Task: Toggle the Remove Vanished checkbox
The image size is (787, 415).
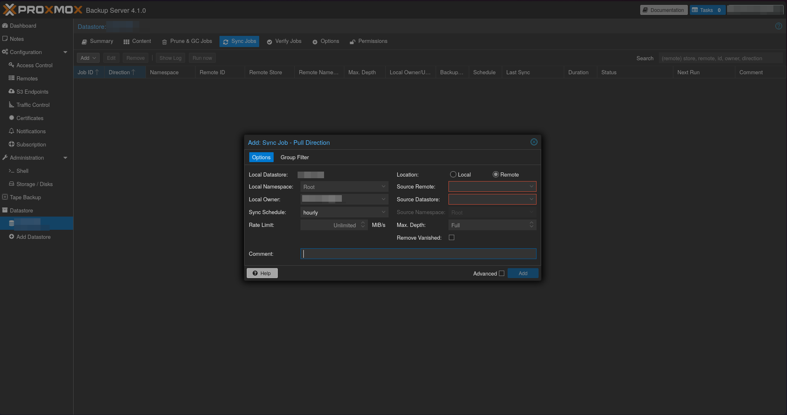Action: [451, 238]
